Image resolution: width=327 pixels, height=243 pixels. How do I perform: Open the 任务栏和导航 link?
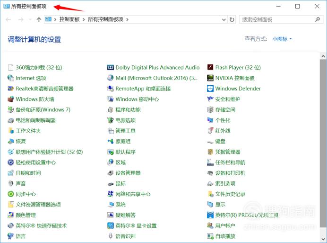230,162
